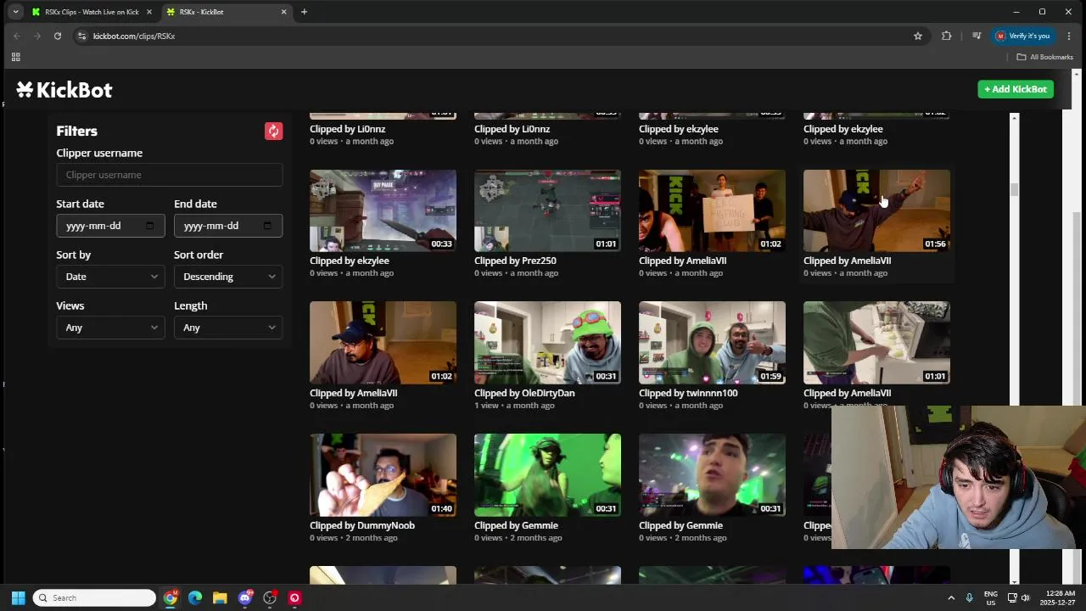Open Discord from the taskbar

point(245,597)
